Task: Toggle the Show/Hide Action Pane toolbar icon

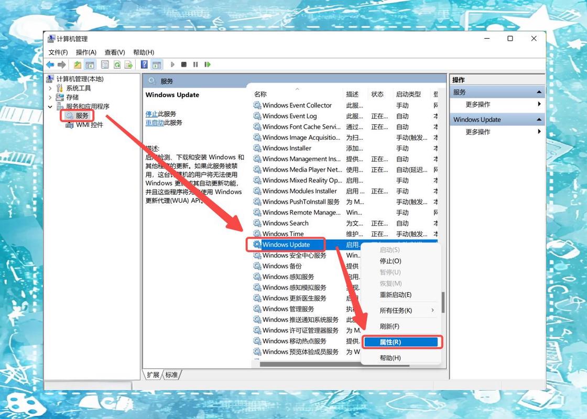Action: tap(157, 65)
